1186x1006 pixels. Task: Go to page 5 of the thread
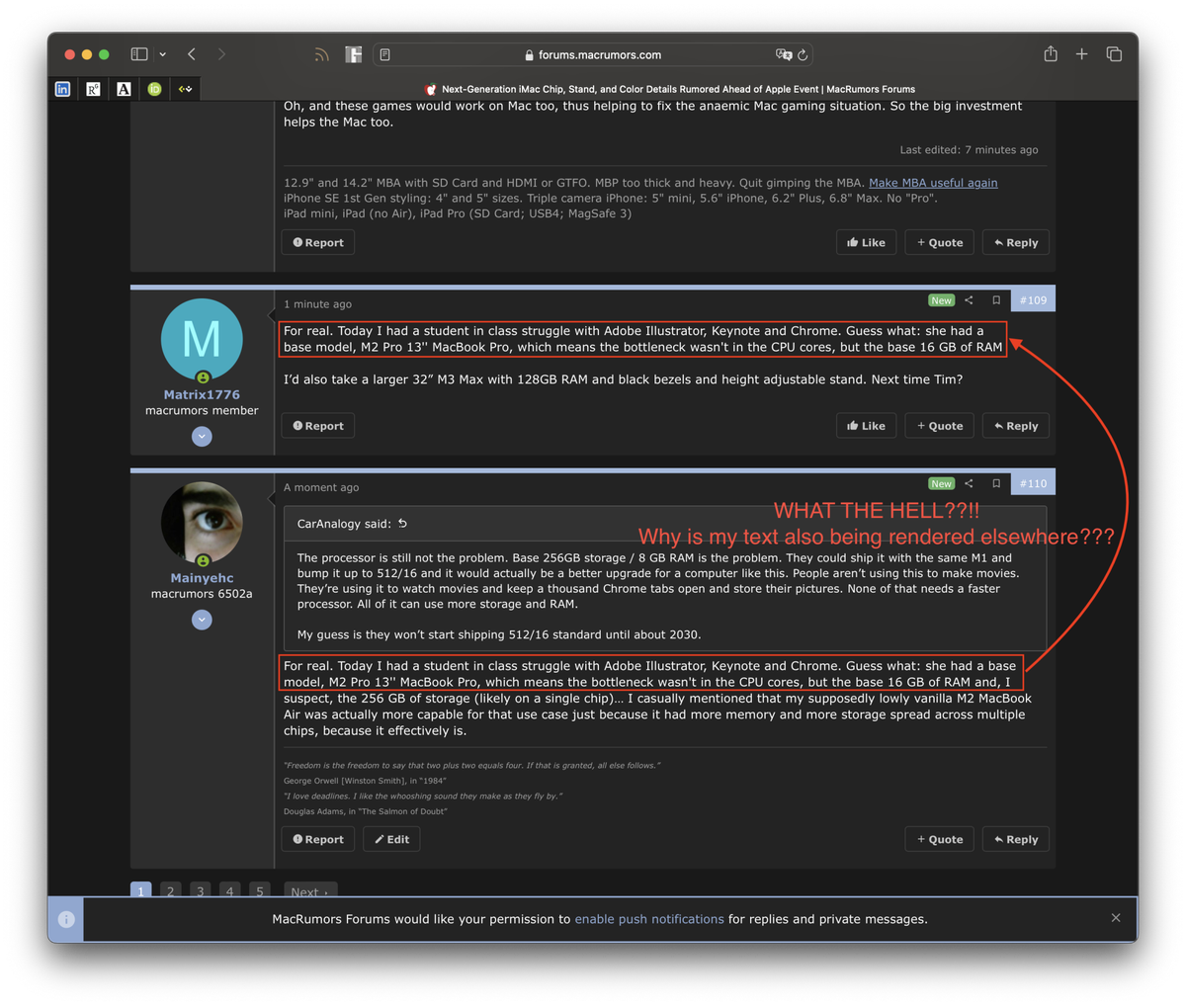pos(260,890)
